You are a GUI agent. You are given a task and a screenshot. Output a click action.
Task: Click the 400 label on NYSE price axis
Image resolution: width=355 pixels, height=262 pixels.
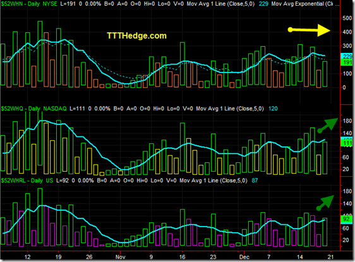[x=347, y=32]
